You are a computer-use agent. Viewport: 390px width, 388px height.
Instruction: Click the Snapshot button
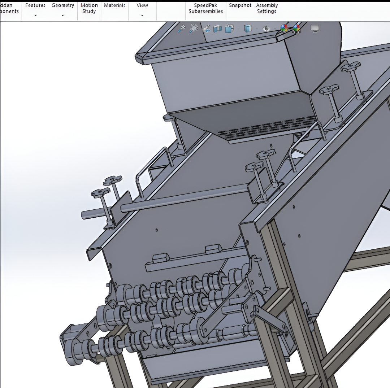click(240, 5)
